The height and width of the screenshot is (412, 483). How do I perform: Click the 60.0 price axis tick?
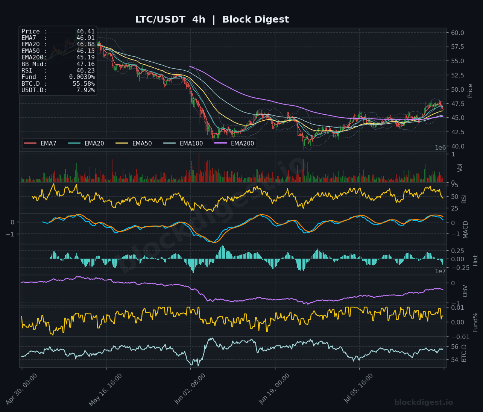coord(457,33)
